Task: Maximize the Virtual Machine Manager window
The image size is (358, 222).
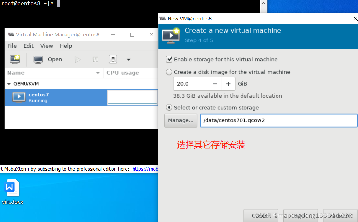Action: coord(132,35)
